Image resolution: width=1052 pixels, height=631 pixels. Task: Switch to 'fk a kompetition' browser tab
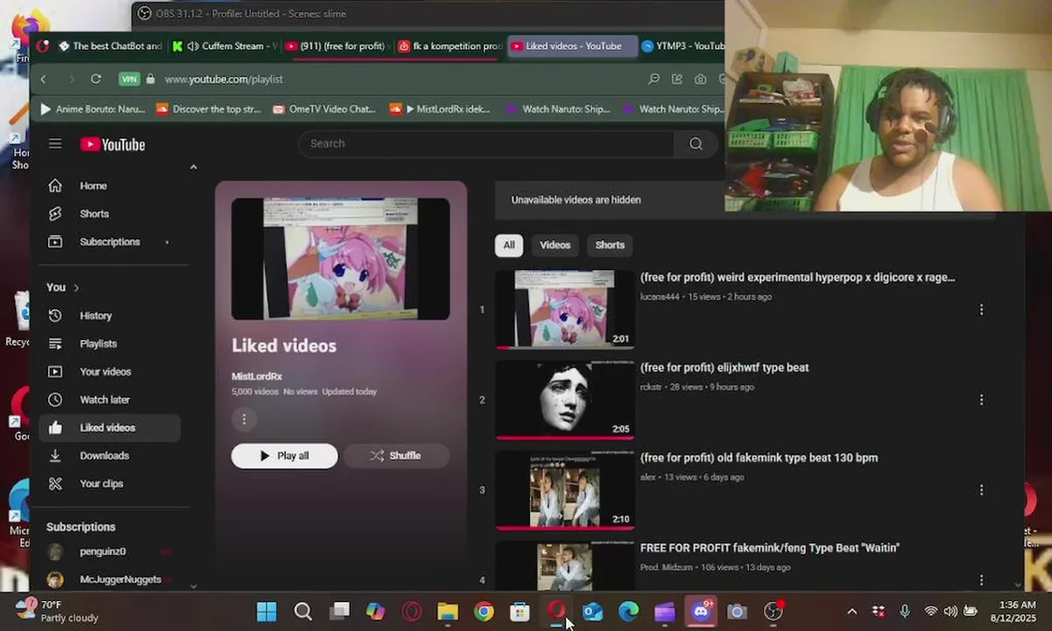[x=450, y=46]
